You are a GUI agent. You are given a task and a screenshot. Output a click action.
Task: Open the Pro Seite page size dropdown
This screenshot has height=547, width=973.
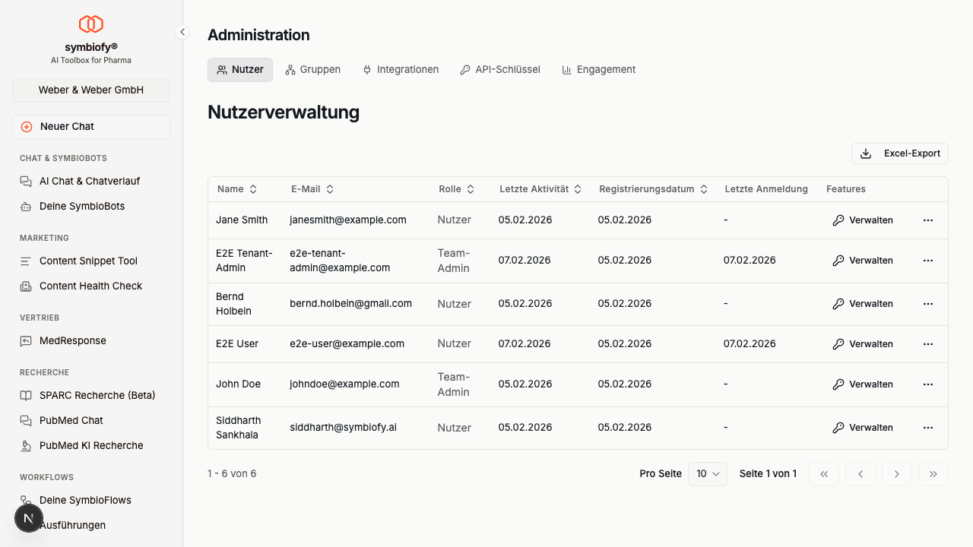707,473
